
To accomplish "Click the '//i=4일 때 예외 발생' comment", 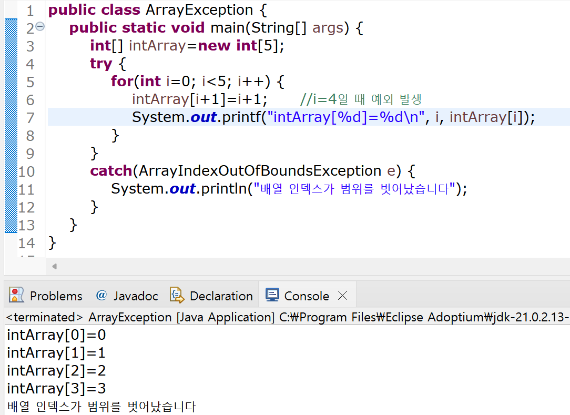I will click(x=361, y=99).
